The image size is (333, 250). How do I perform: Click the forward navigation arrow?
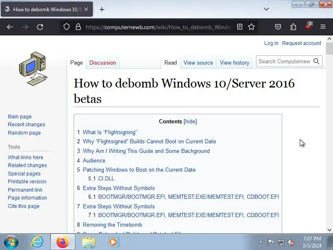[25, 27]
